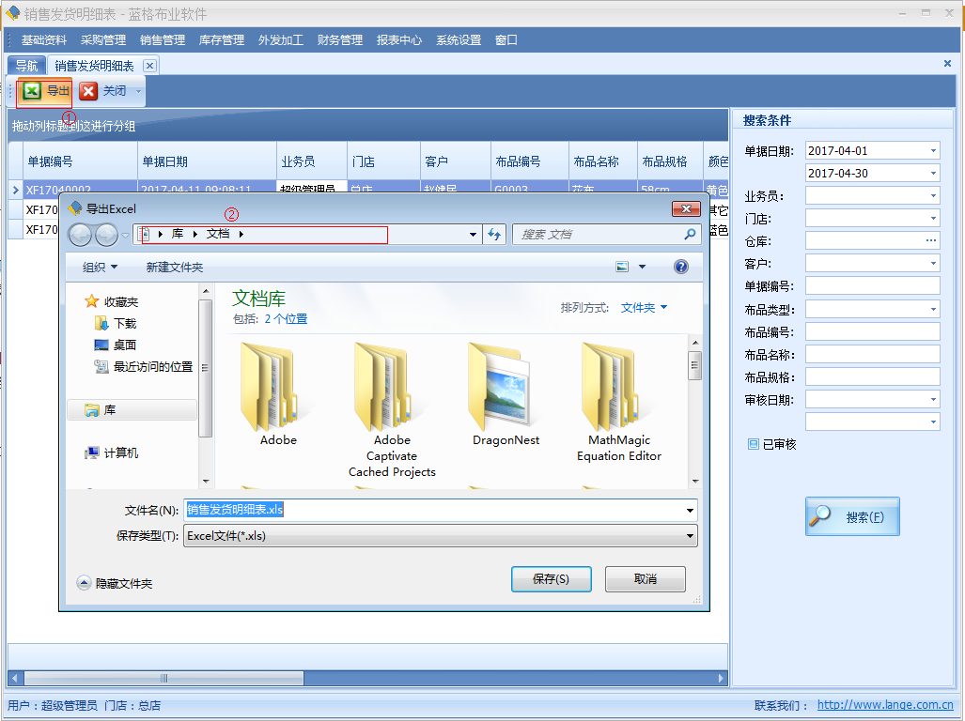Expand the 组织 menu in dialog toolbar
Viewport: 965px width, 721px height.
click(x=100, y=268)
